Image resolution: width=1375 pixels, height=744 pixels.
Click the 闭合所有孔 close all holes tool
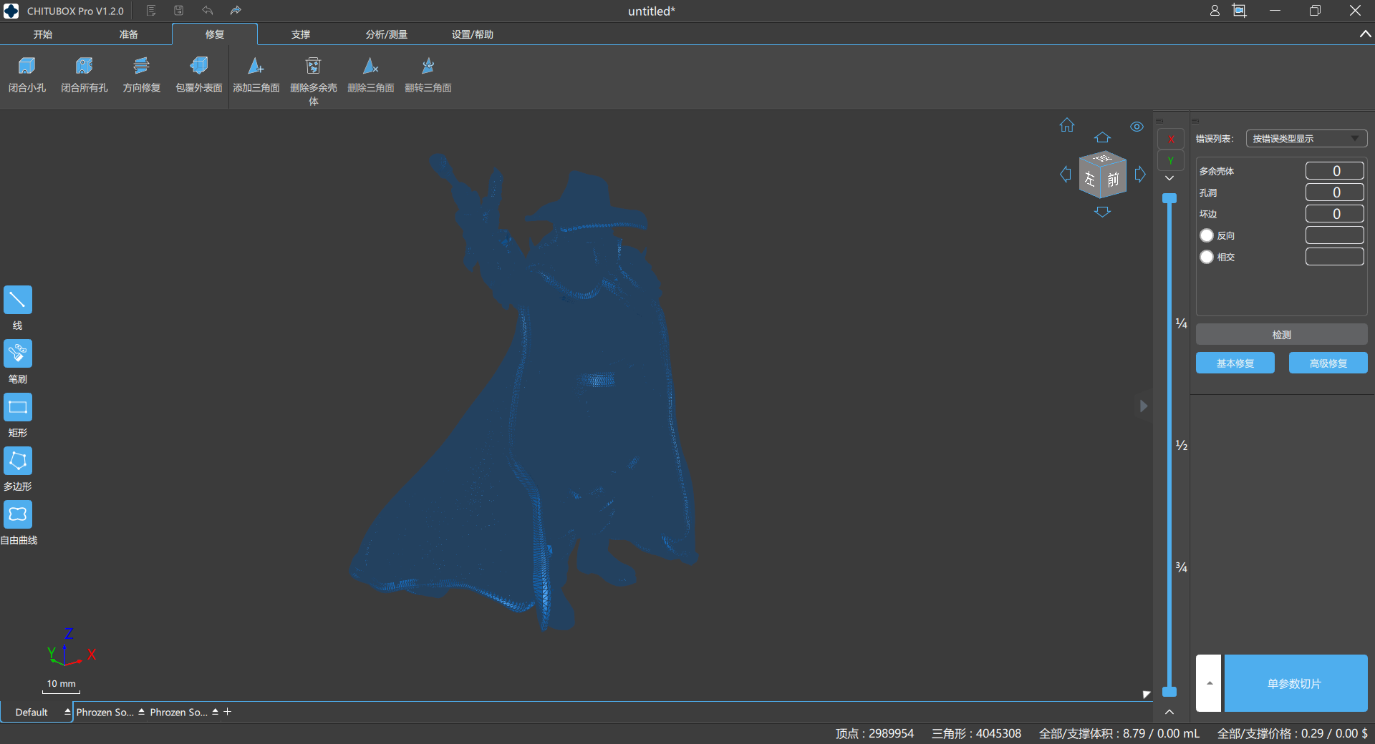[85, 75]
